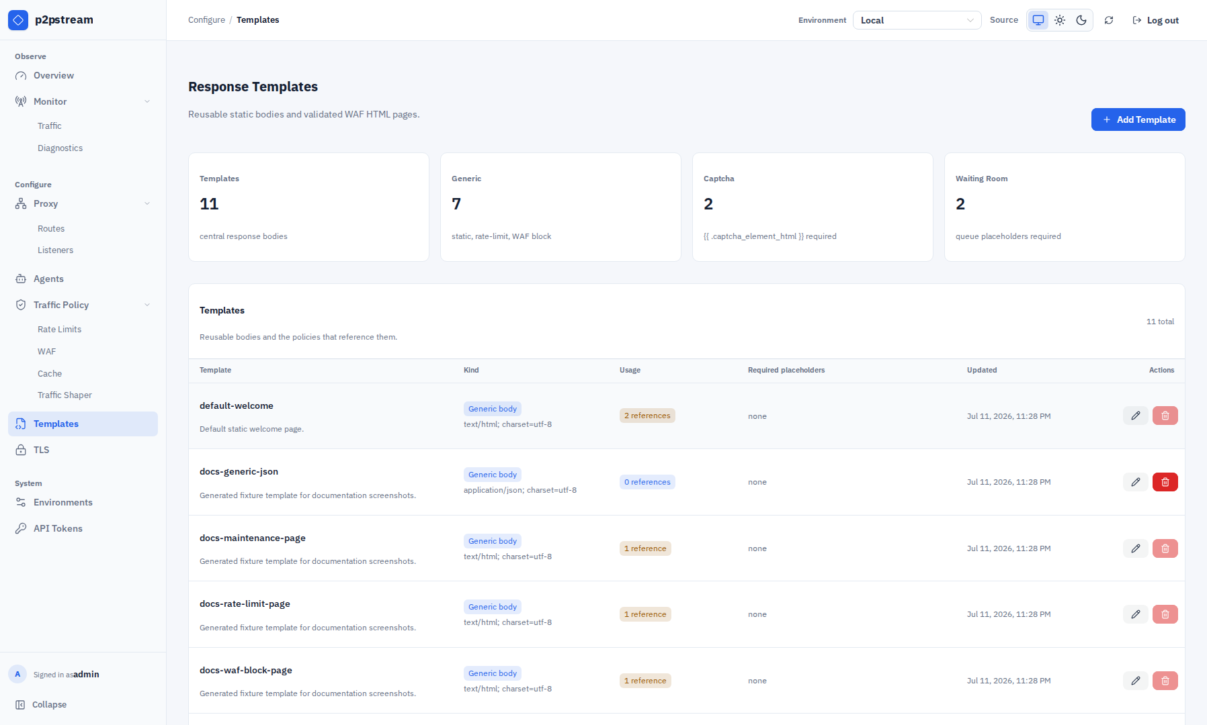The image size is (1207, 725).
Task: Select docs-waf-block-page template name
Action: click(x=246, y=671)
